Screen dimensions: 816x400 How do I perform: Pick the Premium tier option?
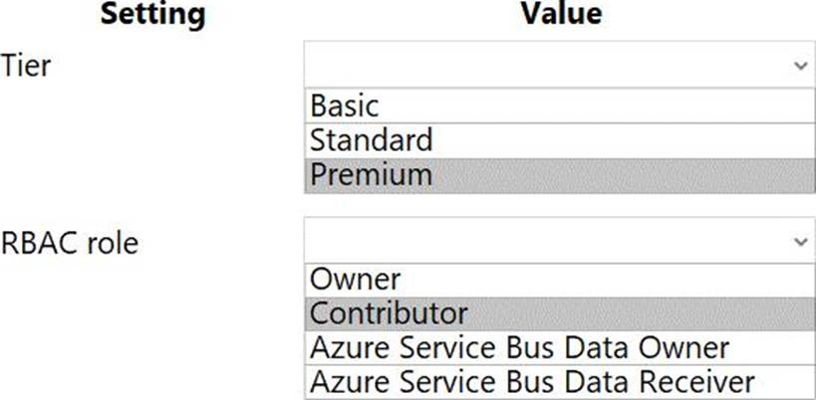(x=371, y=175)
